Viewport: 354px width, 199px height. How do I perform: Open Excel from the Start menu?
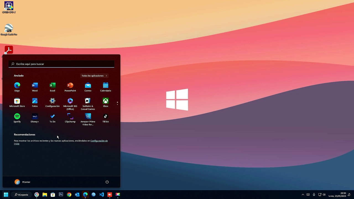53,87
